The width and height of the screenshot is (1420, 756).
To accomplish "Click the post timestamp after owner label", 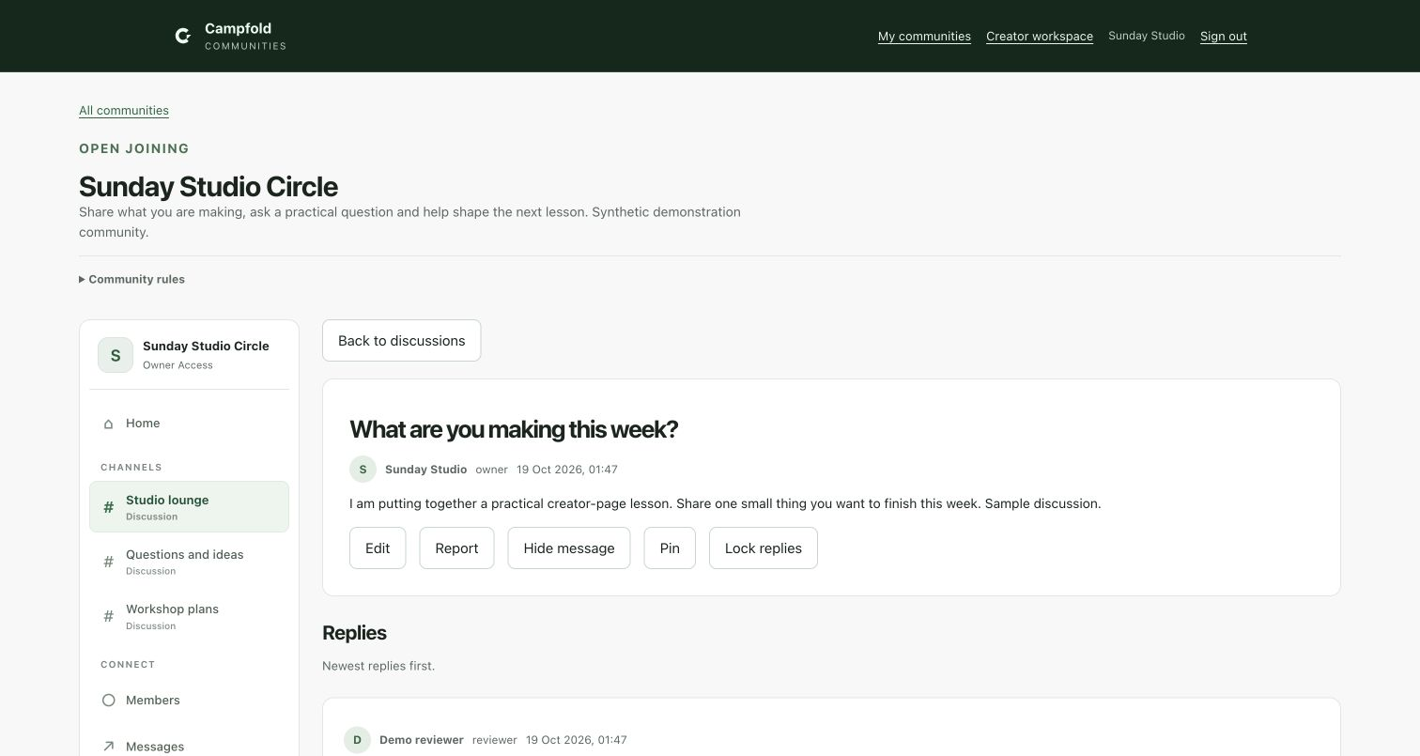I will click(567, 470).
